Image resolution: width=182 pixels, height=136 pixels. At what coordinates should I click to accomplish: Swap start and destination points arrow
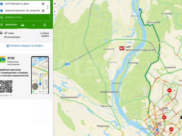coord(47,7)
